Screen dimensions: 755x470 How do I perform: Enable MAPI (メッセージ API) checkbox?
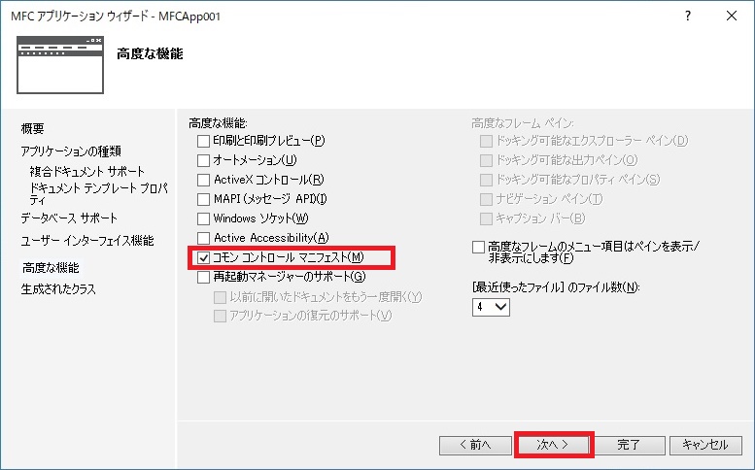coord(204,199)
